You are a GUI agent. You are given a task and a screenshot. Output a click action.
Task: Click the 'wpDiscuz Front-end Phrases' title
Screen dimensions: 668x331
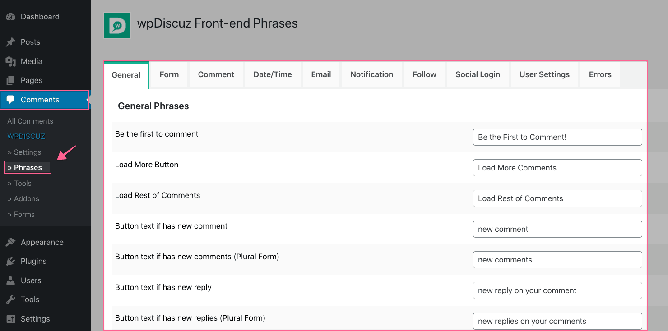click(x=218, y=23)
